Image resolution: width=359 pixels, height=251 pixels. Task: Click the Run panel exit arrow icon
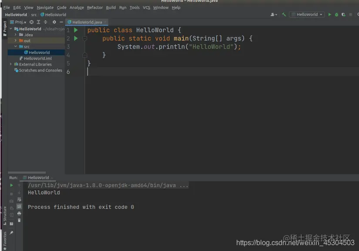pos(11,215)
